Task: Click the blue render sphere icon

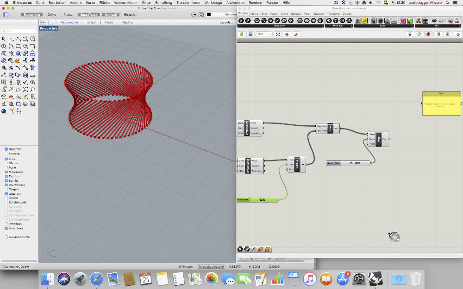Action: [4, 111]
